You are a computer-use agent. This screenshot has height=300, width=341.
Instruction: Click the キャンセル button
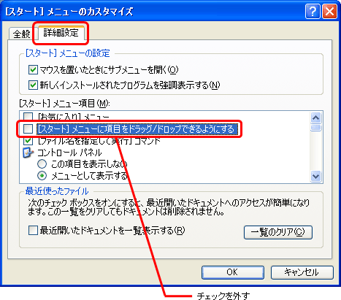(302, 272)
